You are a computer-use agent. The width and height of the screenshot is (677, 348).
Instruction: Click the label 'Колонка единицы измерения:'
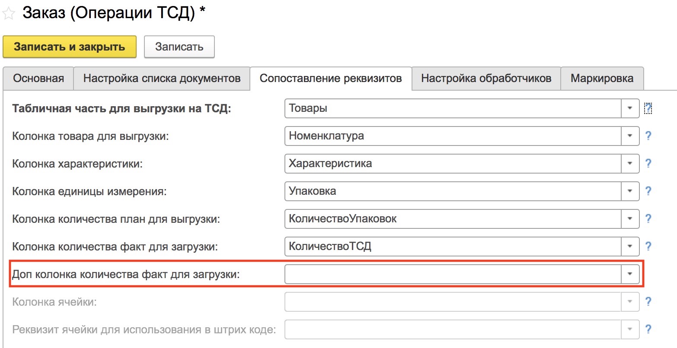89,191
